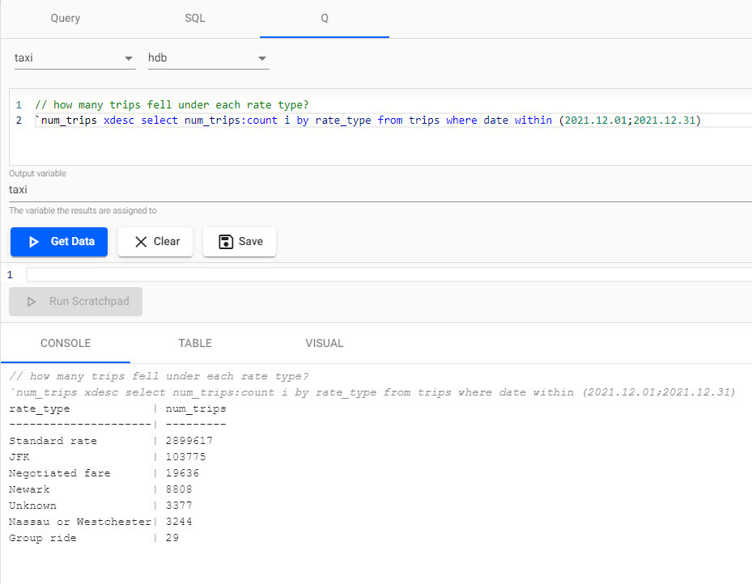752x584 pixels.
Task: Click the xdesc select query line in editor
Action: click(364, 121)
